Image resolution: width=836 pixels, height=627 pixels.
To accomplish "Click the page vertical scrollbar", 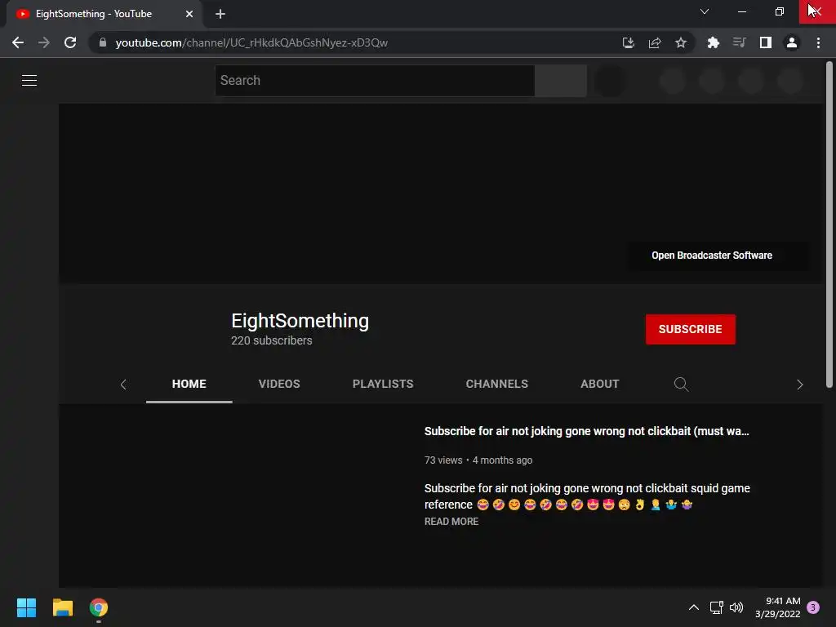I will (x=829, y=224).
